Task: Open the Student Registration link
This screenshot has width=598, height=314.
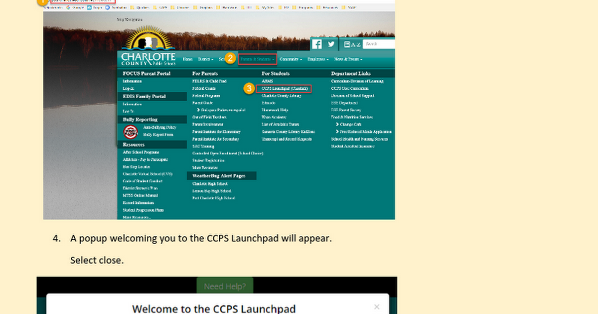Action: [x=208, y=161]
